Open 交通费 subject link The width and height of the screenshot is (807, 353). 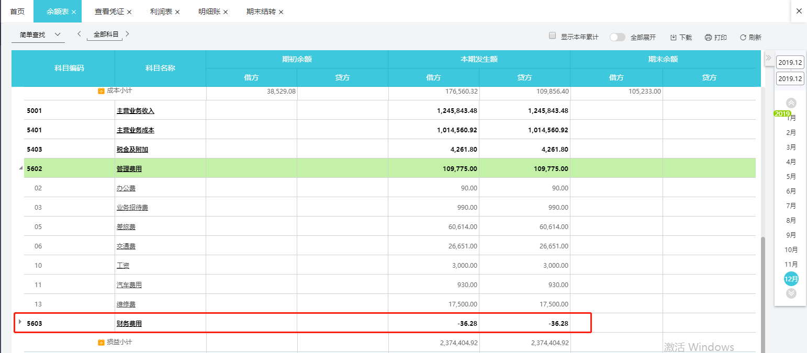[126, 246]
